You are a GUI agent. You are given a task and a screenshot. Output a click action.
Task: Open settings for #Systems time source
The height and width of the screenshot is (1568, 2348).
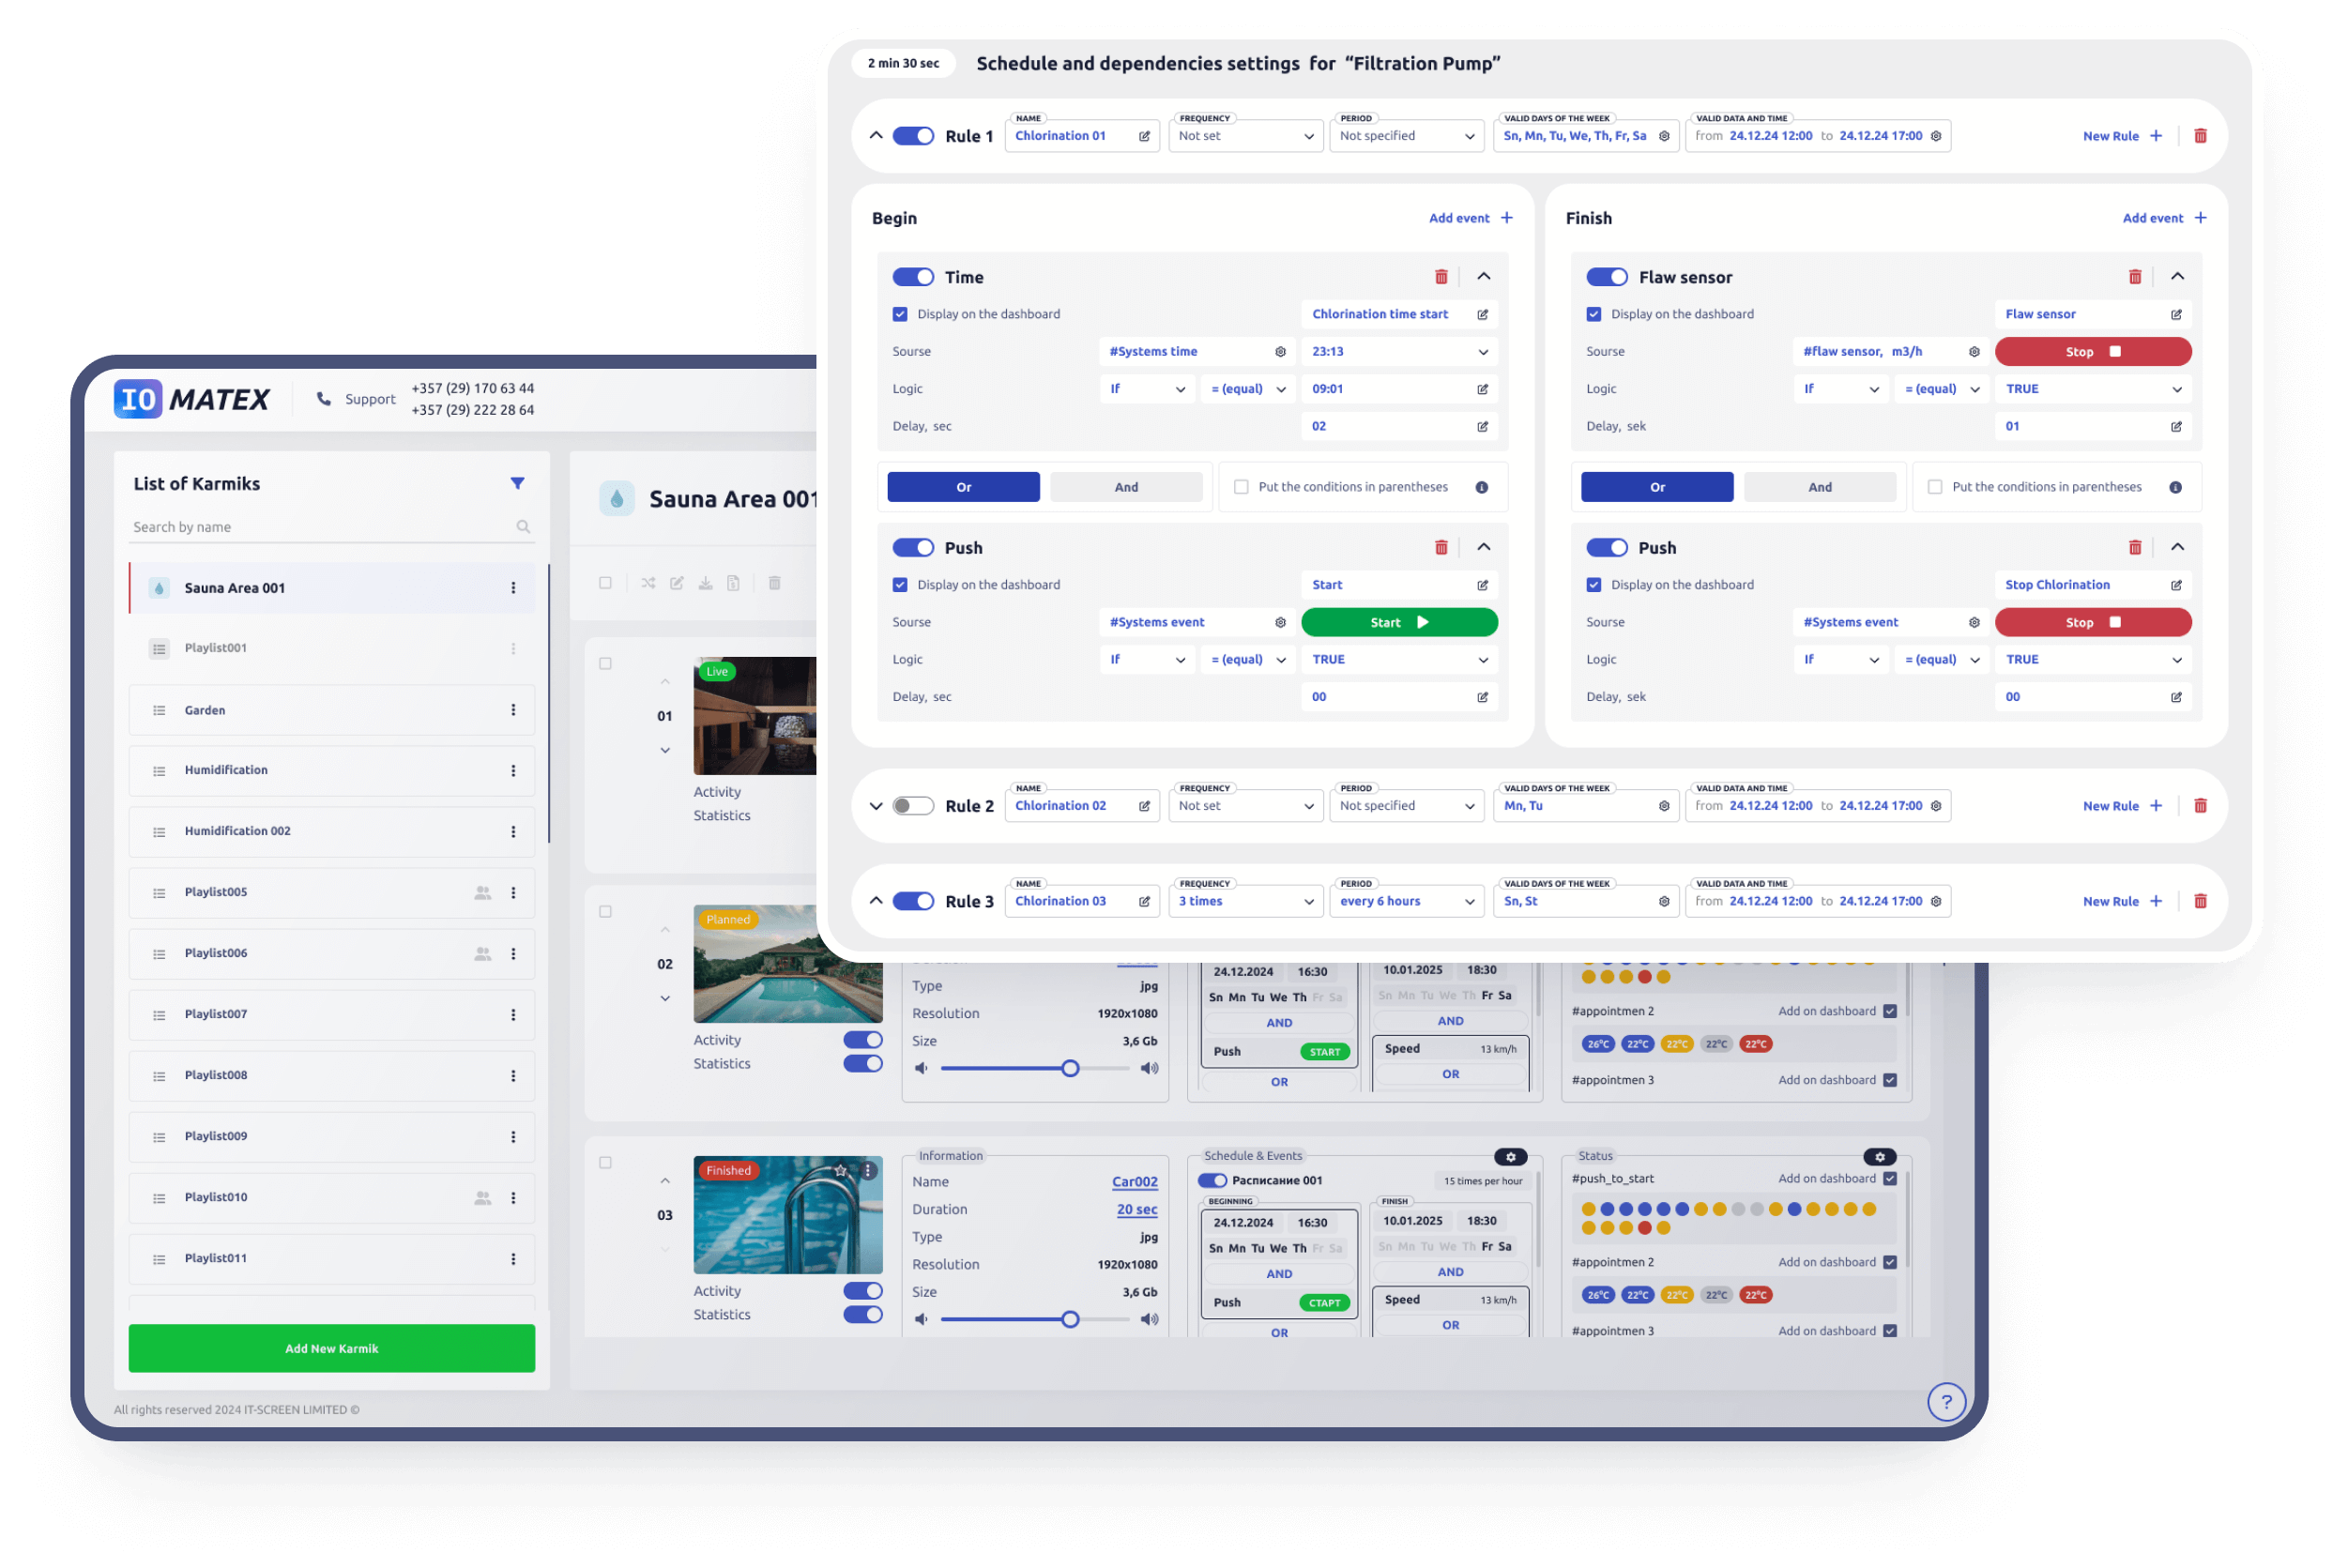[x=1280, y=352]
